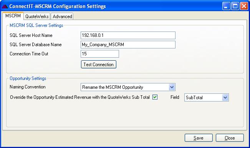
Task: Switch to the QuoteWerks tab
Action: pyautogui.click(x=37, y=16)
